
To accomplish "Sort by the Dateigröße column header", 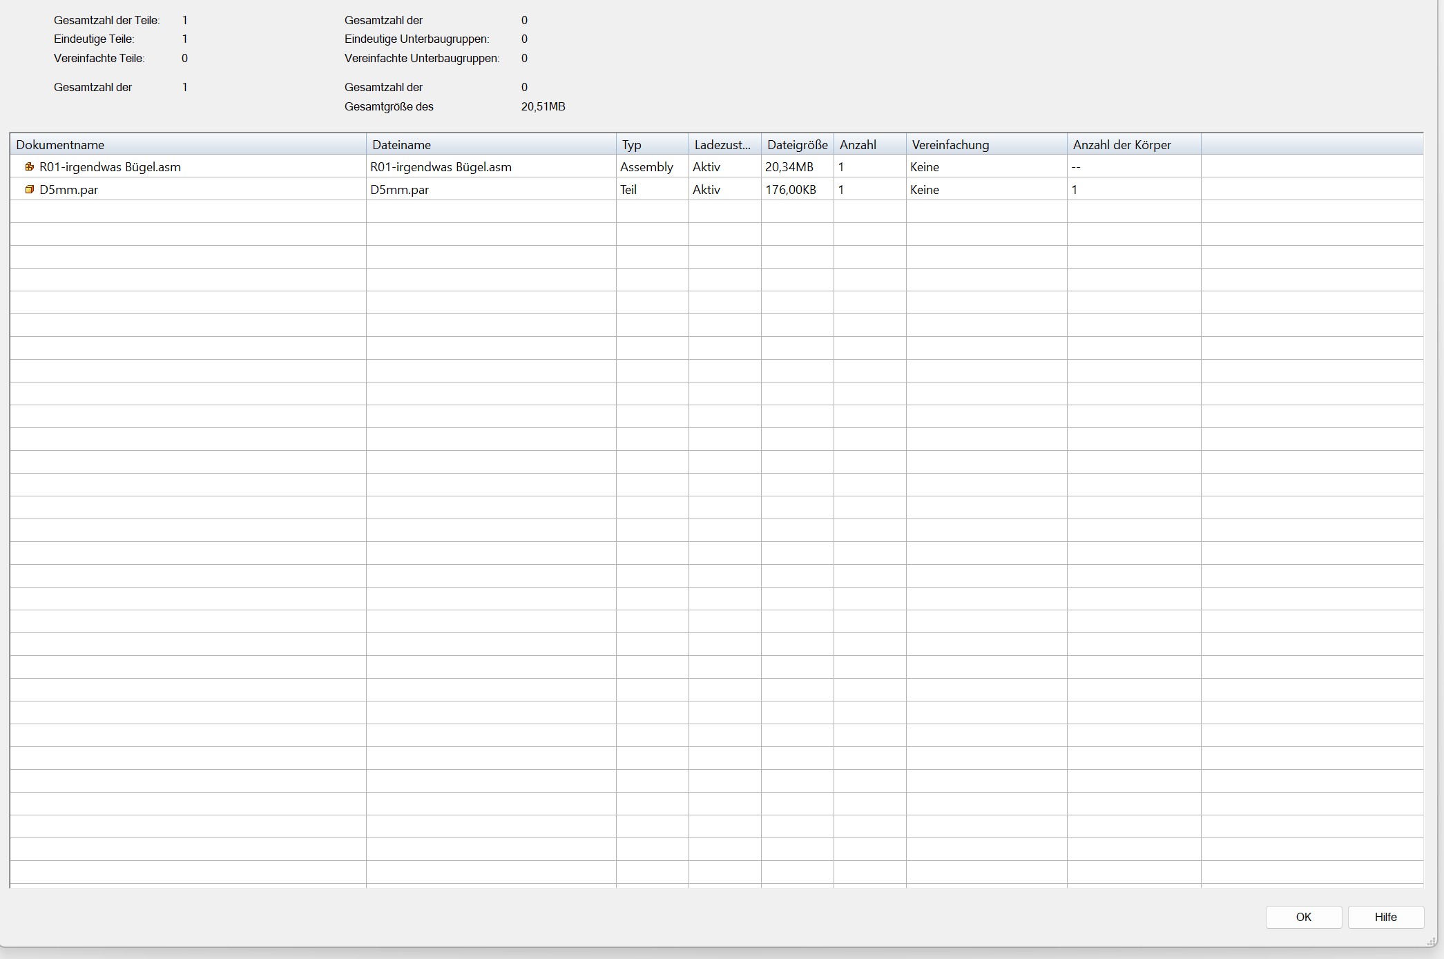I will pos(797,144).
